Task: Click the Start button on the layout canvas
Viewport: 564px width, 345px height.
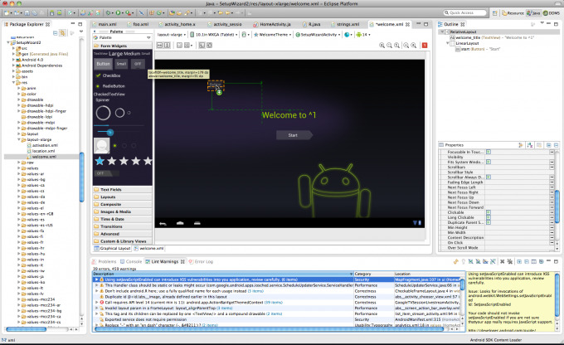Action: coord(291,134)
